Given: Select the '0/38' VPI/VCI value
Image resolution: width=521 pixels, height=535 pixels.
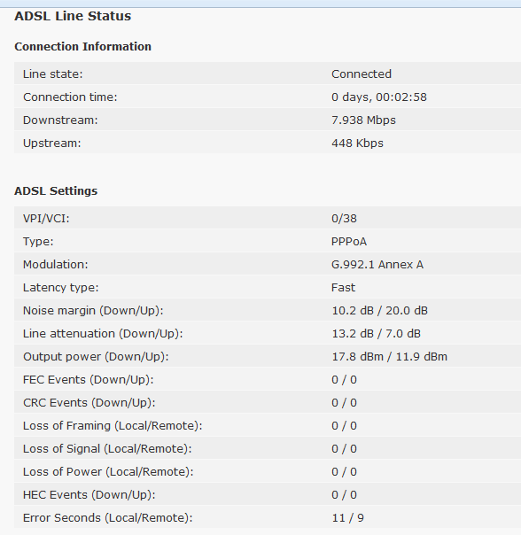Looking at the screenshot, I should tap(344, 219).
